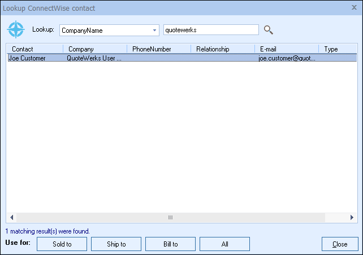Click the magnifying glass search icon
This screenshot has height=255, width=363.
(269, 30)
